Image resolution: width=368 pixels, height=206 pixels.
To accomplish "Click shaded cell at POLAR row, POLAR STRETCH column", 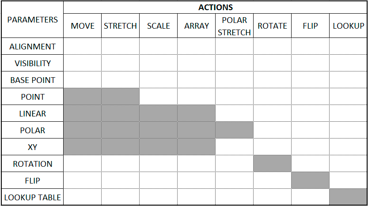I will 234,130.
